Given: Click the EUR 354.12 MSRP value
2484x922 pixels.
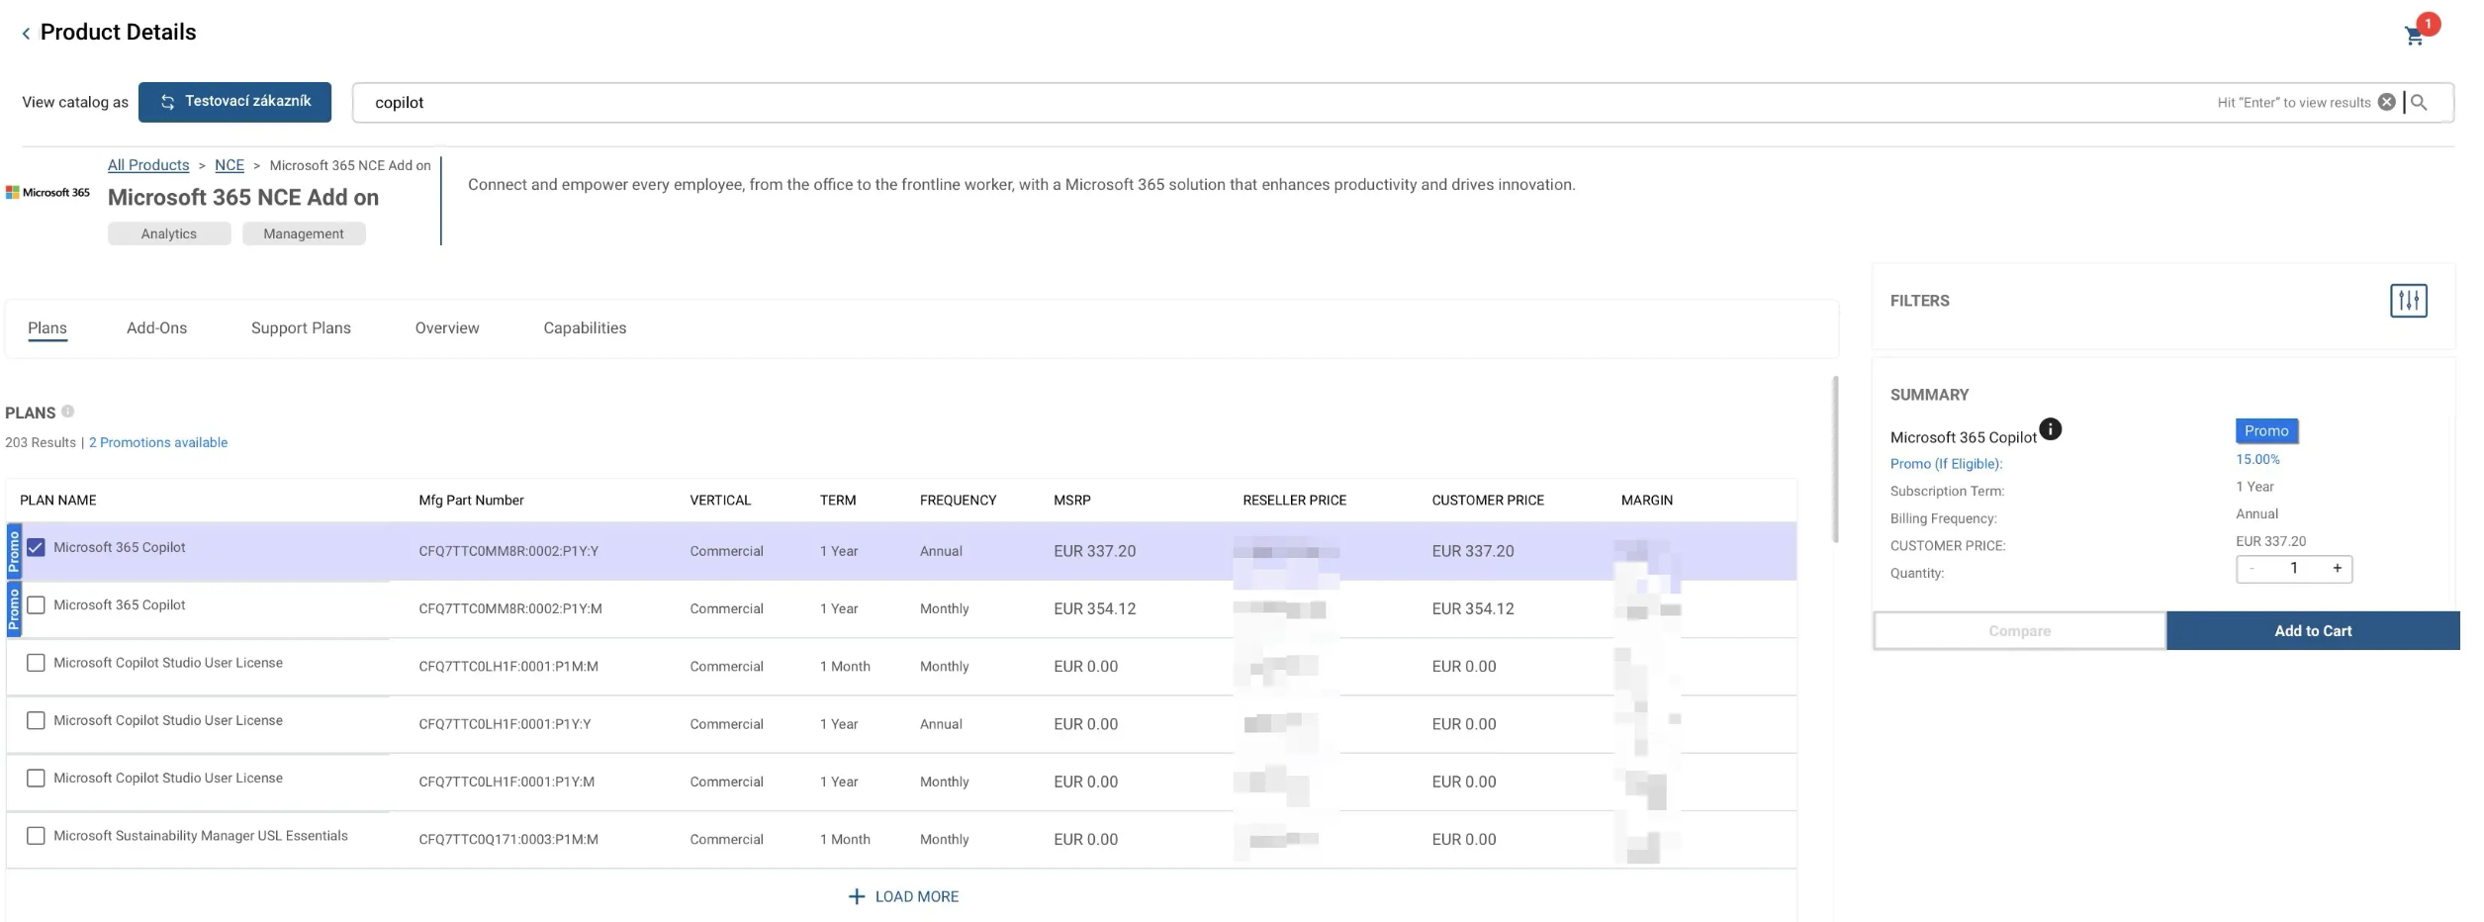Looking at the screenshot, I should (x=1094, y=608).
